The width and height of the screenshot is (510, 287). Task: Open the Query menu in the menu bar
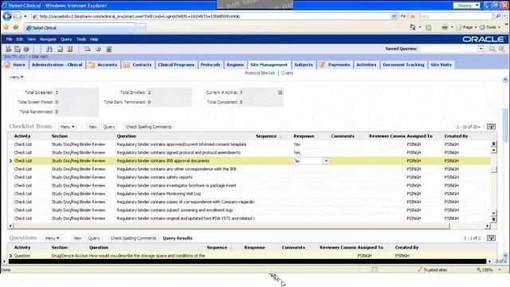pos(66,39)
